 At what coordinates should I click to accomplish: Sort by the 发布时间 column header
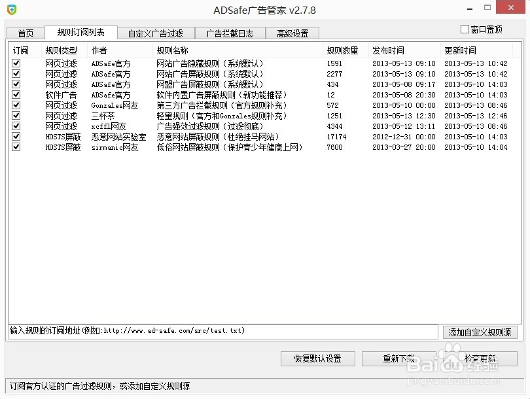(404, 50)
